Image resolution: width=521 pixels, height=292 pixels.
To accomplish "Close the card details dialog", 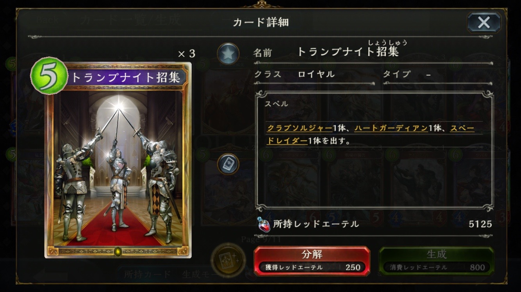I will 484,23.
